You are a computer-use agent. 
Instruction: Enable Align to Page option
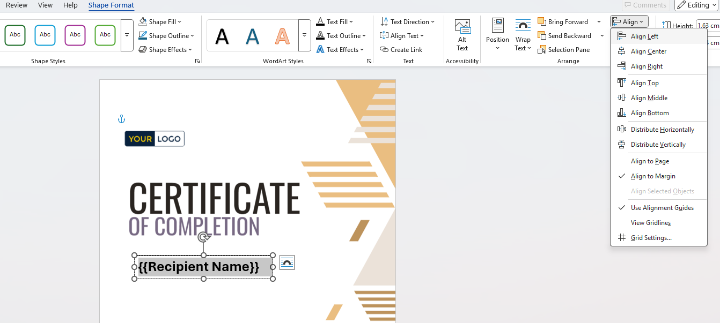click(x=659, y=161)
